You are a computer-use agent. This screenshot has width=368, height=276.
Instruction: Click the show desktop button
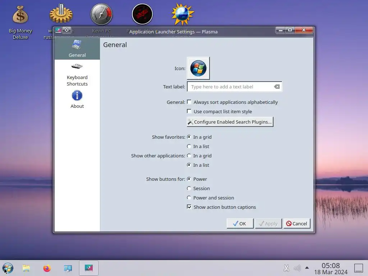pos(358,268)
